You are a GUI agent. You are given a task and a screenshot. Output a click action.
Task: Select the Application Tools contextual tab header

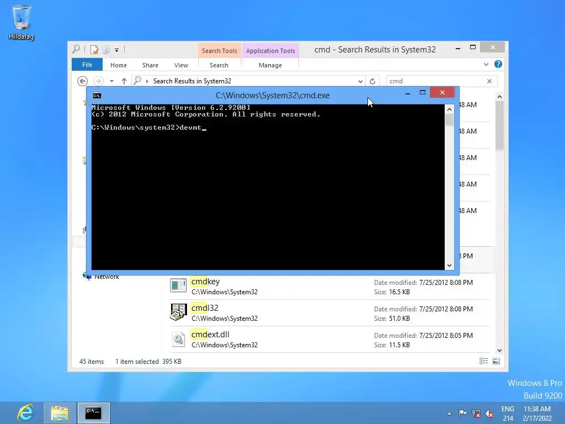(270, 51)
